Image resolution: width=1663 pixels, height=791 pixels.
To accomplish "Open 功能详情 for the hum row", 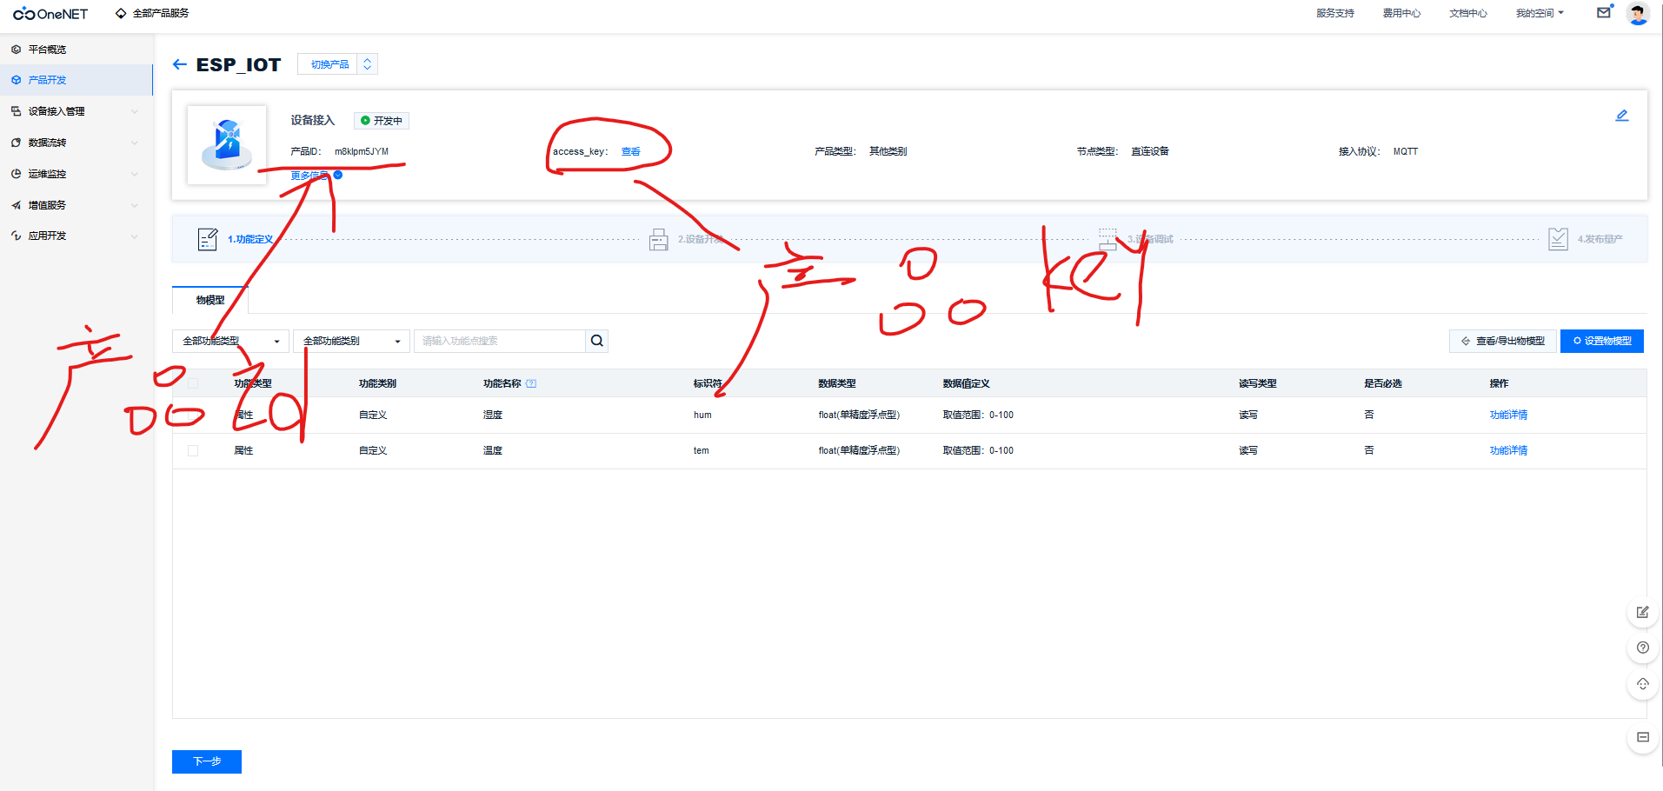I will (x=1508, y=415).
